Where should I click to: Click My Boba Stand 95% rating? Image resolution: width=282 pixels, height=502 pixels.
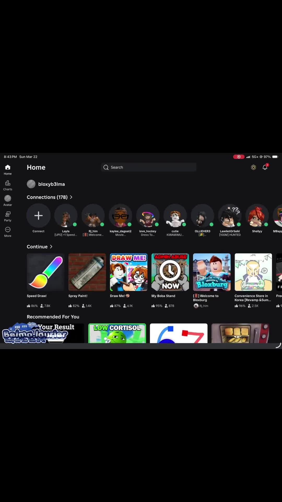point(157,306)
